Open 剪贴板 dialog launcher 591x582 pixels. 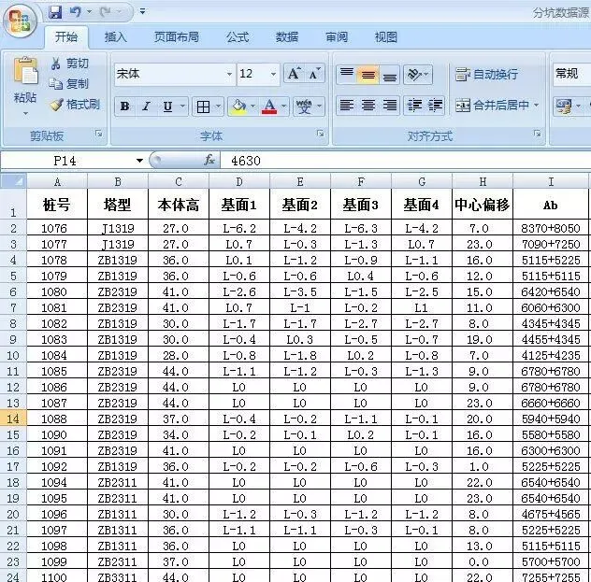(99, 134)
